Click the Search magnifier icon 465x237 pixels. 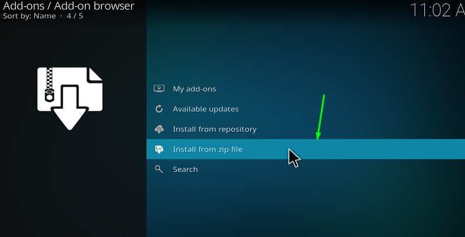[159, 169]
